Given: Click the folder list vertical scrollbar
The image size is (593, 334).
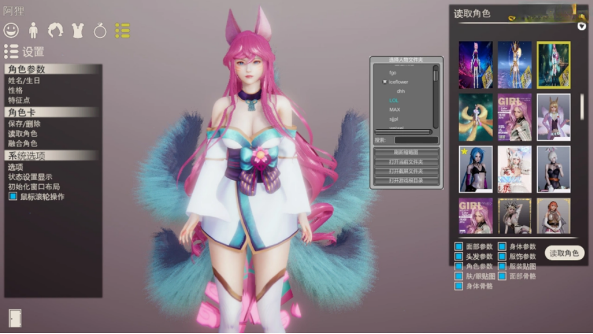Looking at the screenshot, I should coord(435,95).
